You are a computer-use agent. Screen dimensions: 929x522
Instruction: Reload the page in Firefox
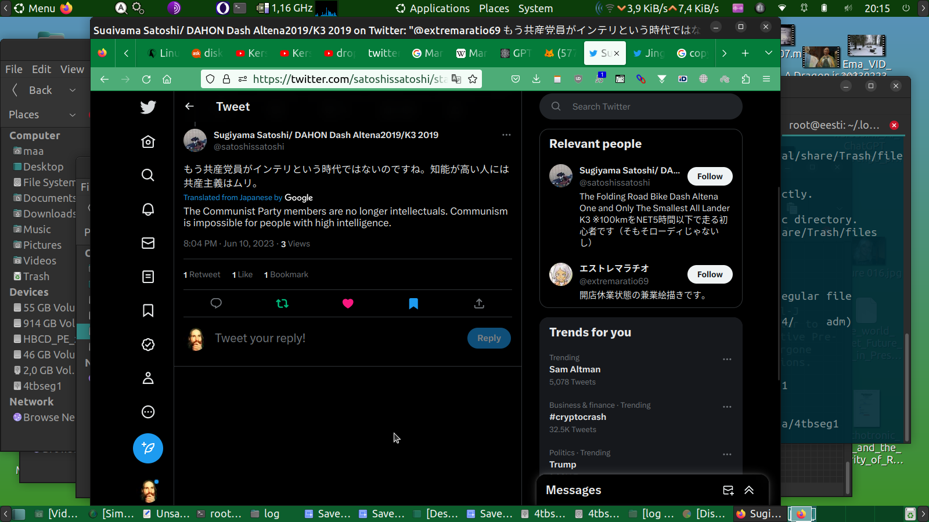point(146,79)
